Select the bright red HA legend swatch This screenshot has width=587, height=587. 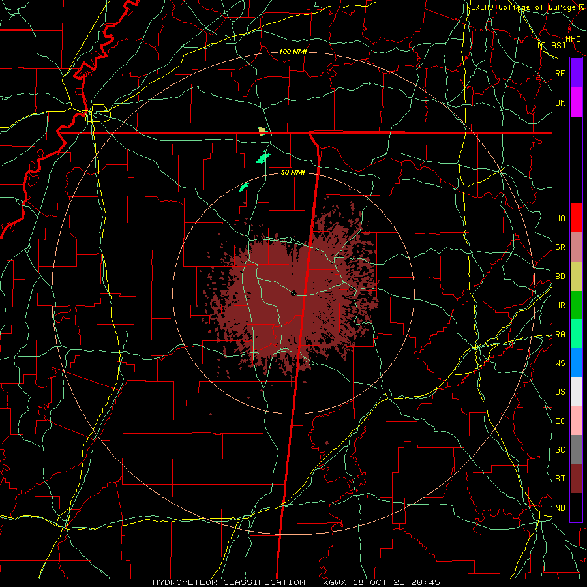(x=576, y=218)
